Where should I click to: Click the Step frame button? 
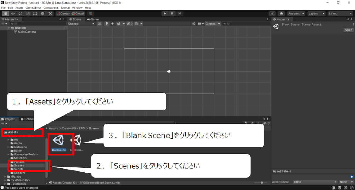pos(180,14)
